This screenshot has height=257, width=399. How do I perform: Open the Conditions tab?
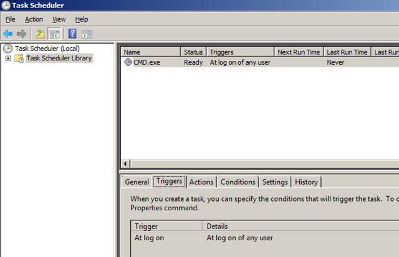[x=238, y=182]
